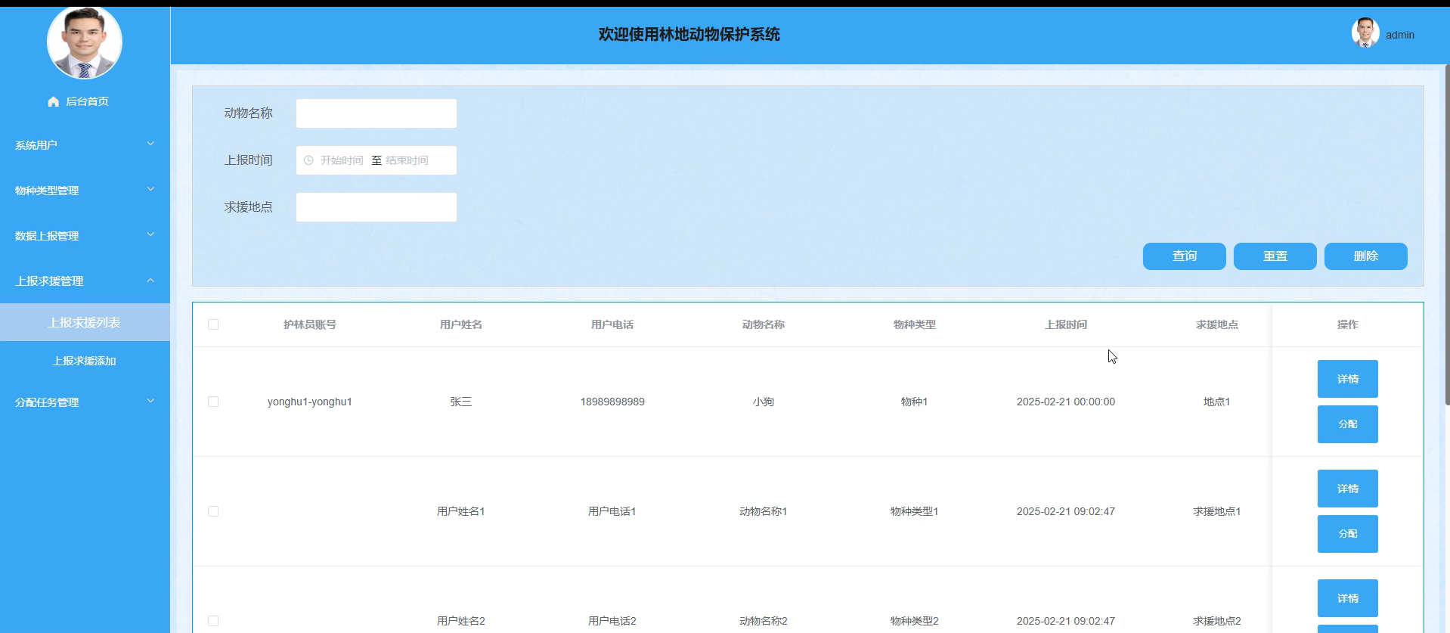Viewport: 1450px width, 633px height.
Task: Click 分配 for the 用户姓名1 row
Action: pos(1348,534)
